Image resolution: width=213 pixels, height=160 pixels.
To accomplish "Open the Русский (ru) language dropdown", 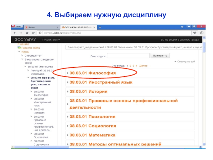I will coord(51,40).
